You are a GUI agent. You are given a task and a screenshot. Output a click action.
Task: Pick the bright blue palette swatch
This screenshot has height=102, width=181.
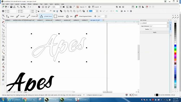pos(175,46)
